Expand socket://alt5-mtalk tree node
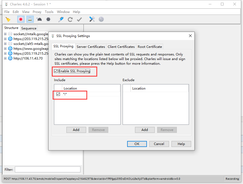 coord(5,44)
